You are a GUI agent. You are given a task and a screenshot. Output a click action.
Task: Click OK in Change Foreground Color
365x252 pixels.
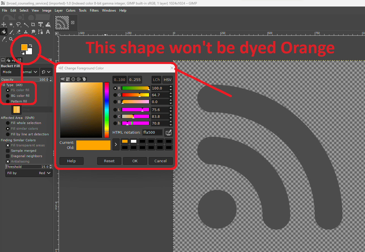(135, 161)
